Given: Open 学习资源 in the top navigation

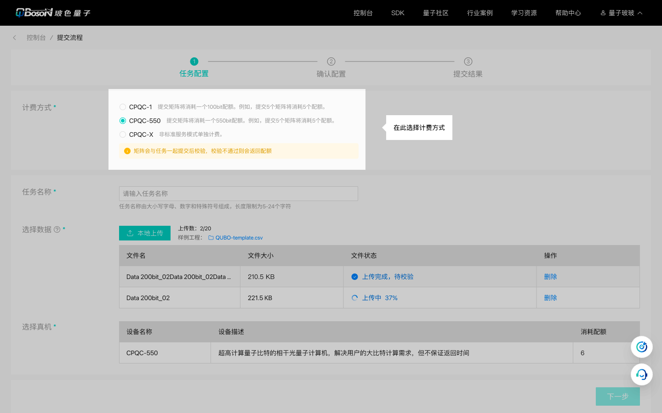Looking at the screenshot, I should coord(524,13).
